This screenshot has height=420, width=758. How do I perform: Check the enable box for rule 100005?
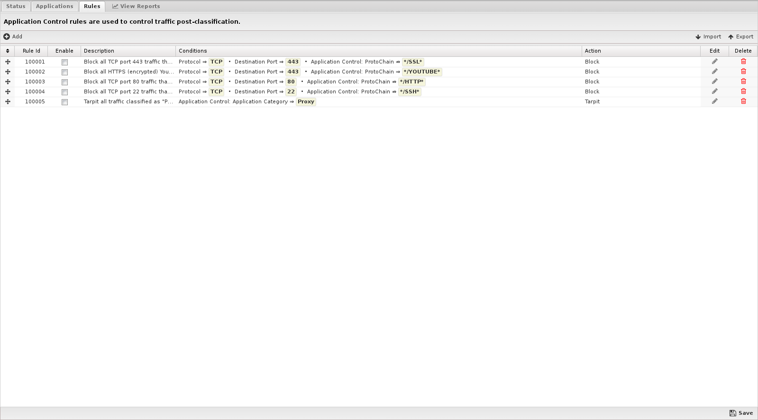[x=64, y=102]
